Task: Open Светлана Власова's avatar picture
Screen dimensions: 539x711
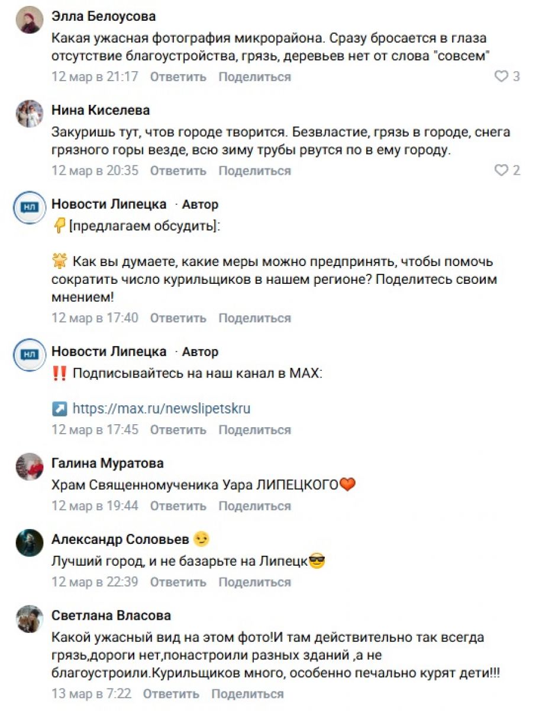Action: [30, 619]
